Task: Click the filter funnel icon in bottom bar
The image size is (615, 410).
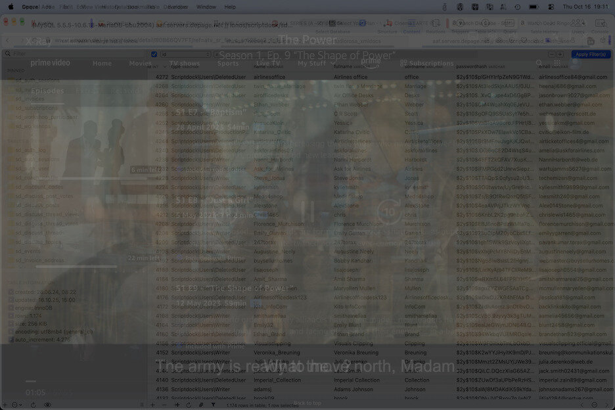Action: [x=213, y=405]
